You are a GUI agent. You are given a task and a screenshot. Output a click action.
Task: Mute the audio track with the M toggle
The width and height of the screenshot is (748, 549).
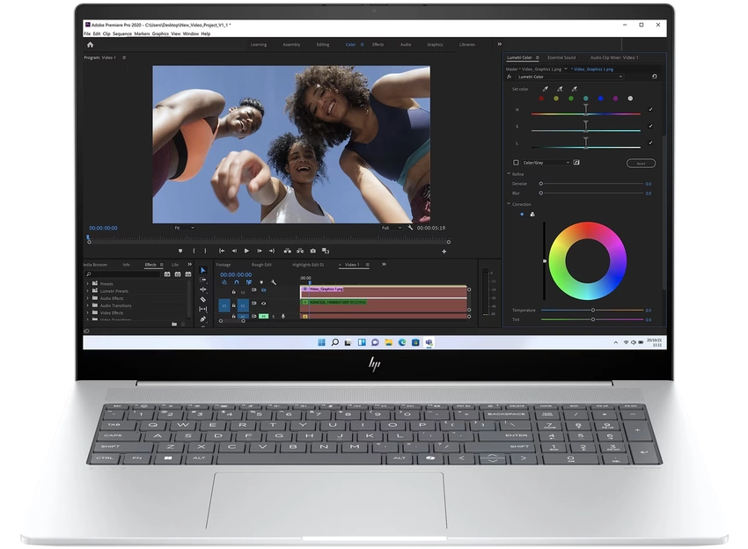point(264,316)
